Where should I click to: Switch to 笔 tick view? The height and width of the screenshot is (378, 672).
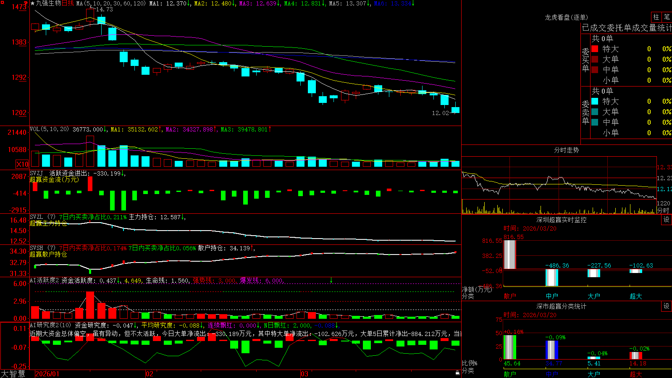coord(667,17)
